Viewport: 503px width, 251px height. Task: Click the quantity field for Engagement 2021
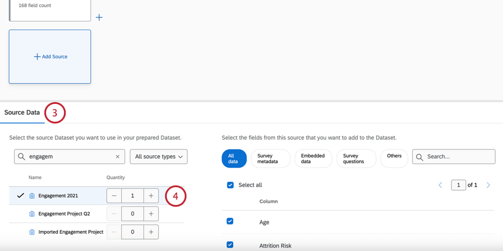(x=133, y=195)
